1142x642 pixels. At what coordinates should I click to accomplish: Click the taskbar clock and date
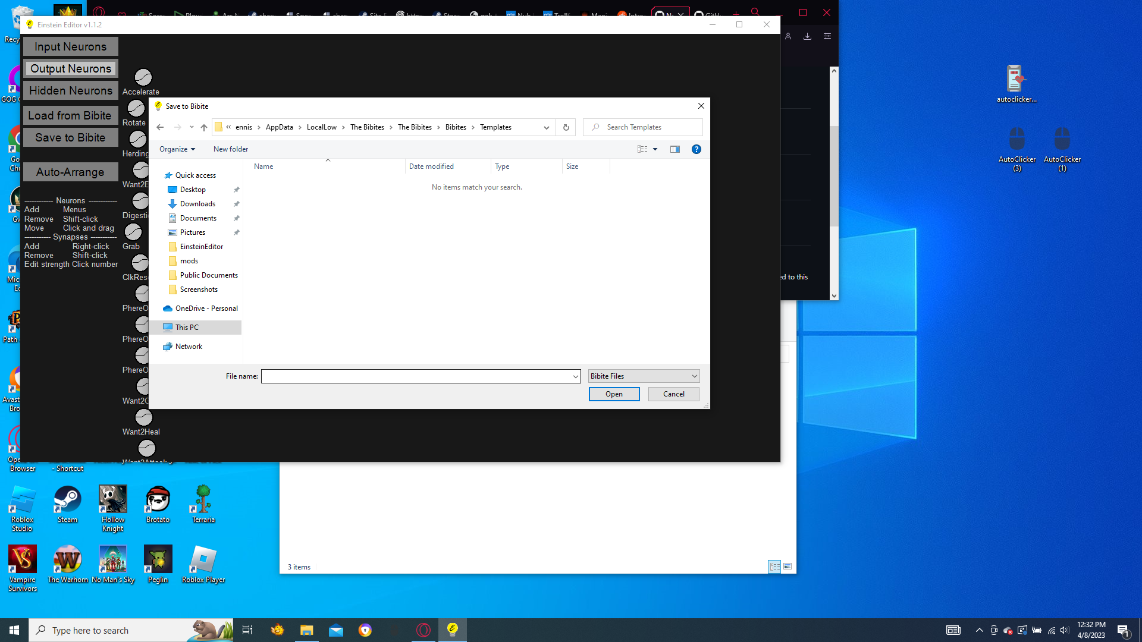click(1091, 630)
